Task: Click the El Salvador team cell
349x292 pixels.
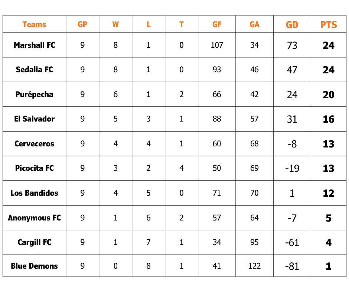Action: (x=34, y=119)
